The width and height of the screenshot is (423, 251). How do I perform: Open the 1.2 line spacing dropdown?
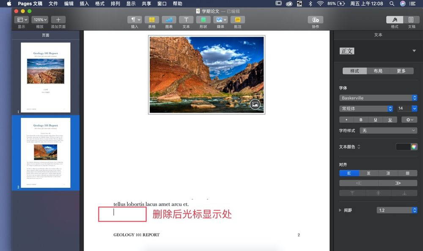(x=397, y=210)
